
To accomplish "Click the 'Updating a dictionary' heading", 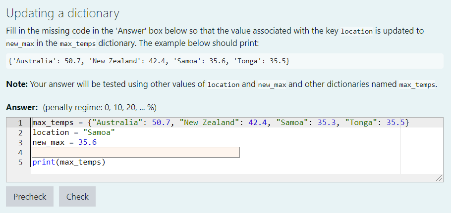I will pos(63,13).
